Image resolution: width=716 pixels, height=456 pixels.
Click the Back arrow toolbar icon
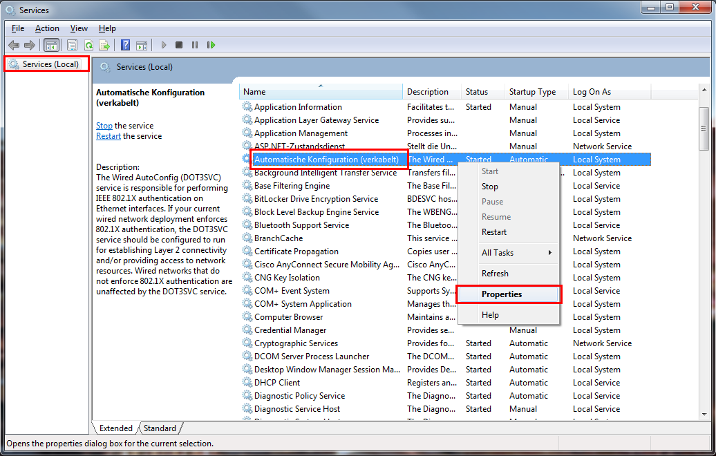pyautogui.click(x=14, y=45)
